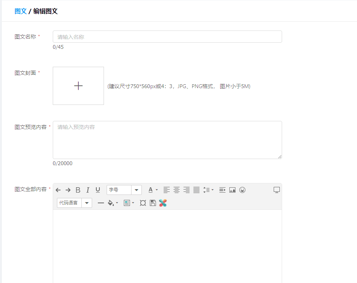Toggle italic text formatting
Screen dimensions: 357x283
88,190
